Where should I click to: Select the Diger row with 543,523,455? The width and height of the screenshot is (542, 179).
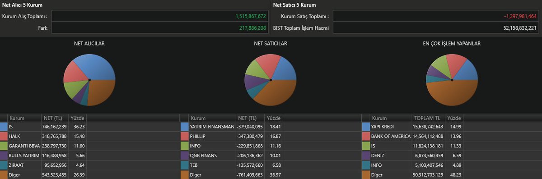point(89,174)
